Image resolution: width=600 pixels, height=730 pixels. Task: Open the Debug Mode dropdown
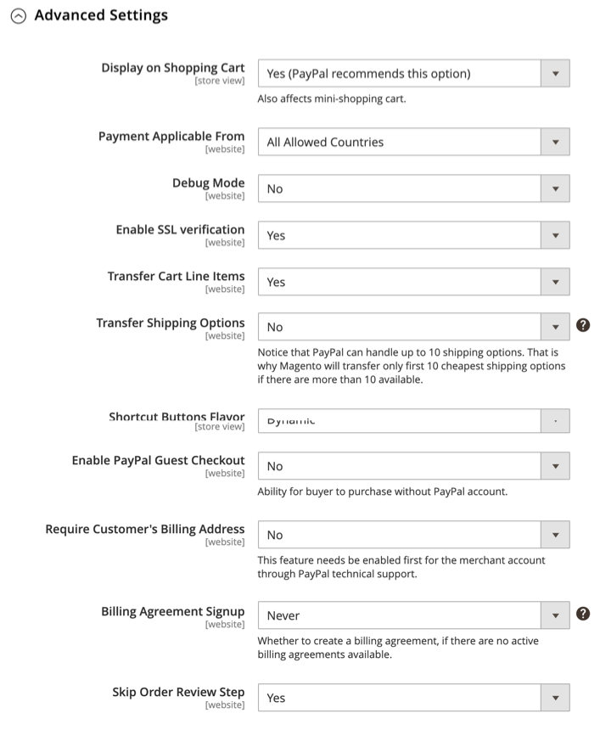[412, 188]
